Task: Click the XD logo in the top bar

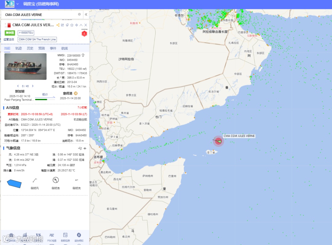Action: pos(10,4)
